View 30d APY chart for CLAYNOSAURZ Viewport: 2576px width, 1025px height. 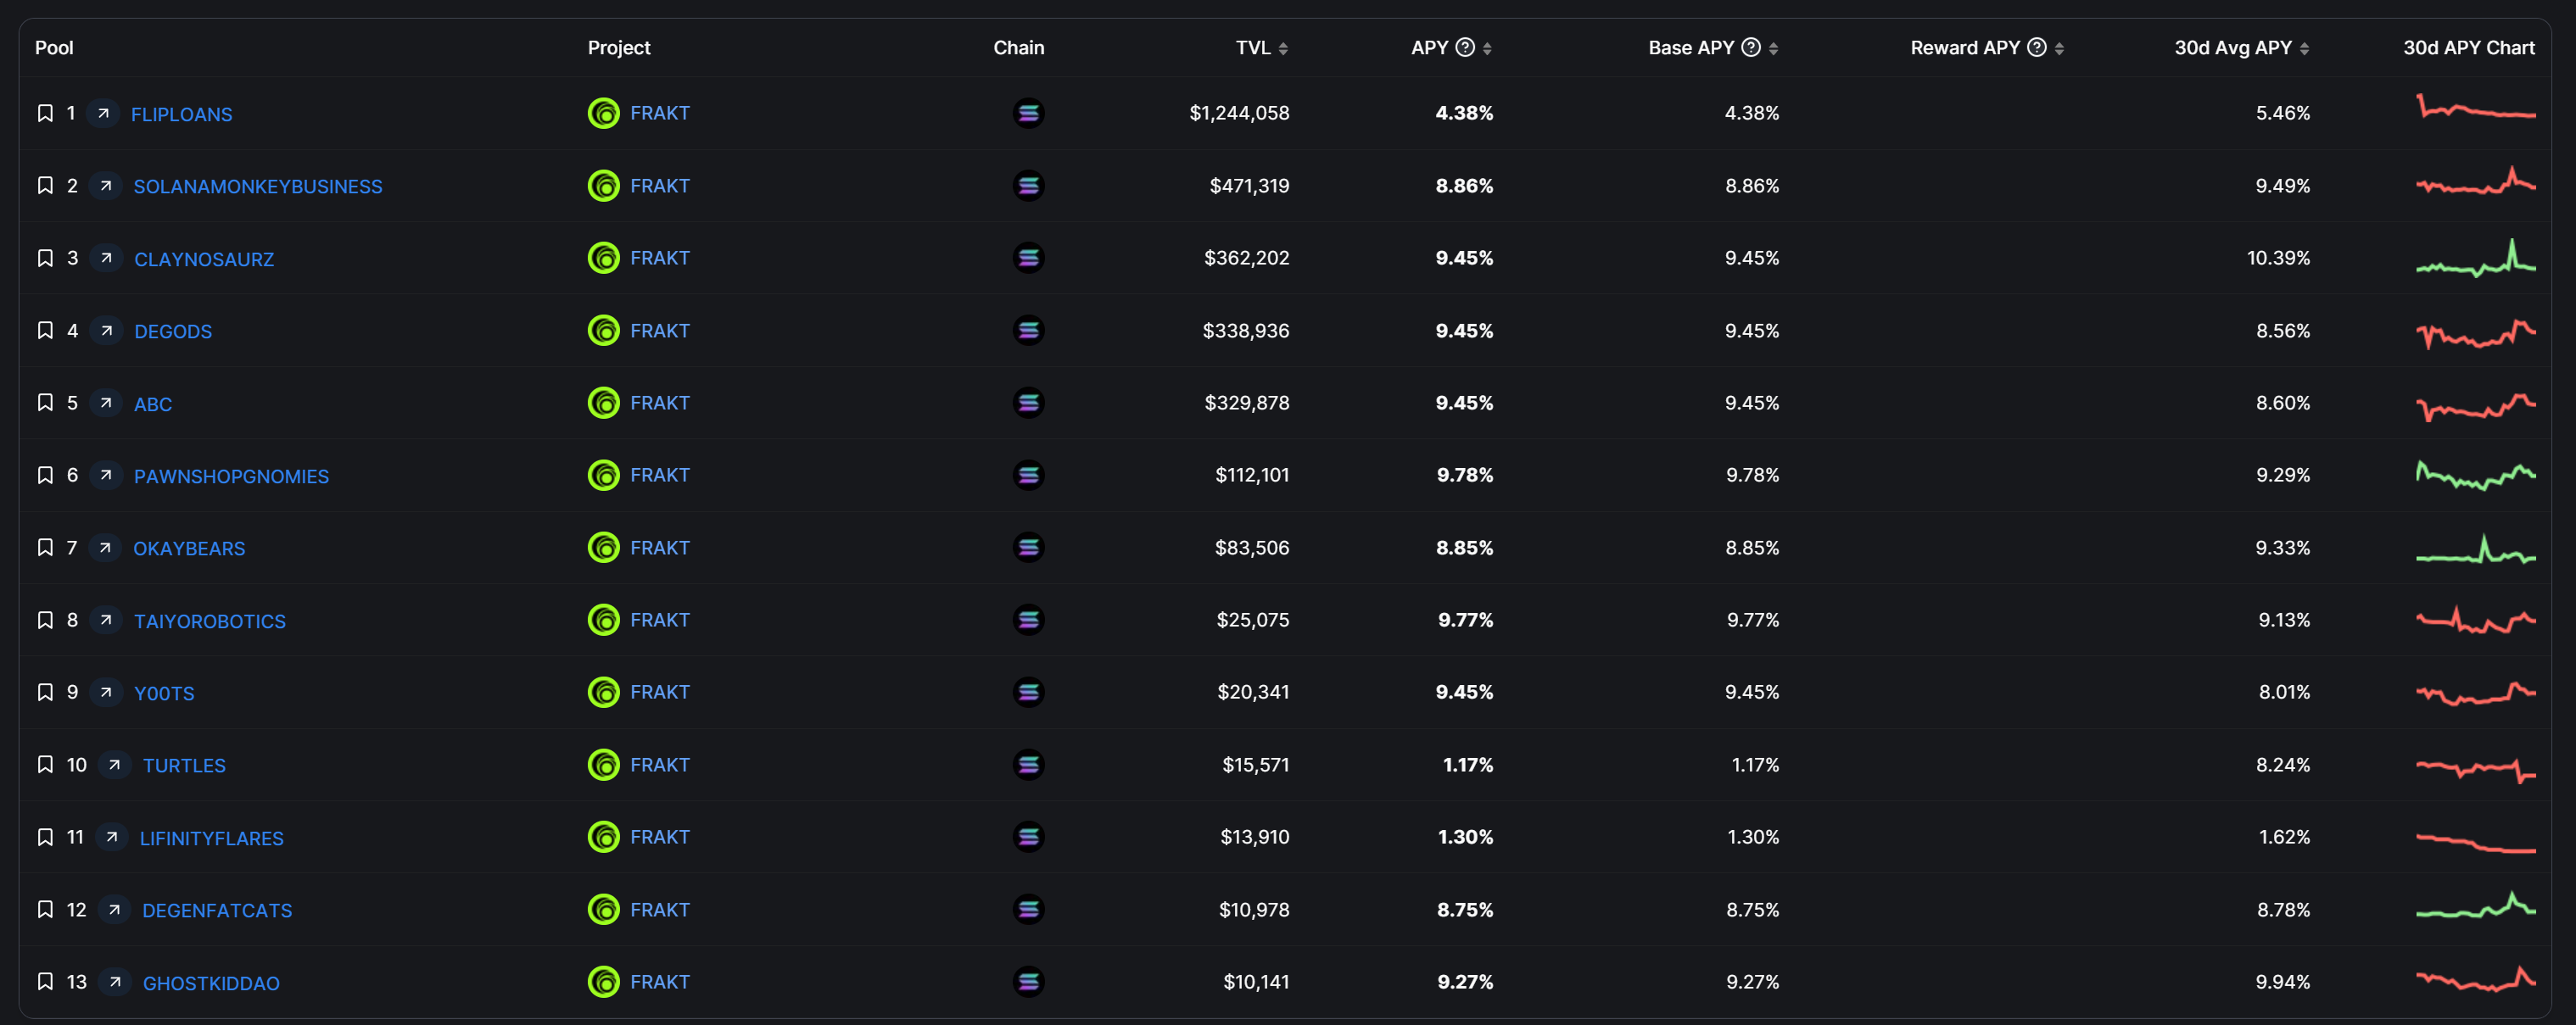pyautogui.click(x=2476, y=258)
